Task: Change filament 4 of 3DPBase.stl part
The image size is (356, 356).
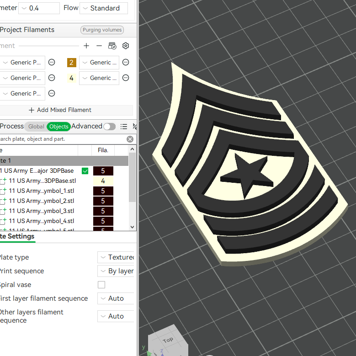Action: (x=103, y=181)
